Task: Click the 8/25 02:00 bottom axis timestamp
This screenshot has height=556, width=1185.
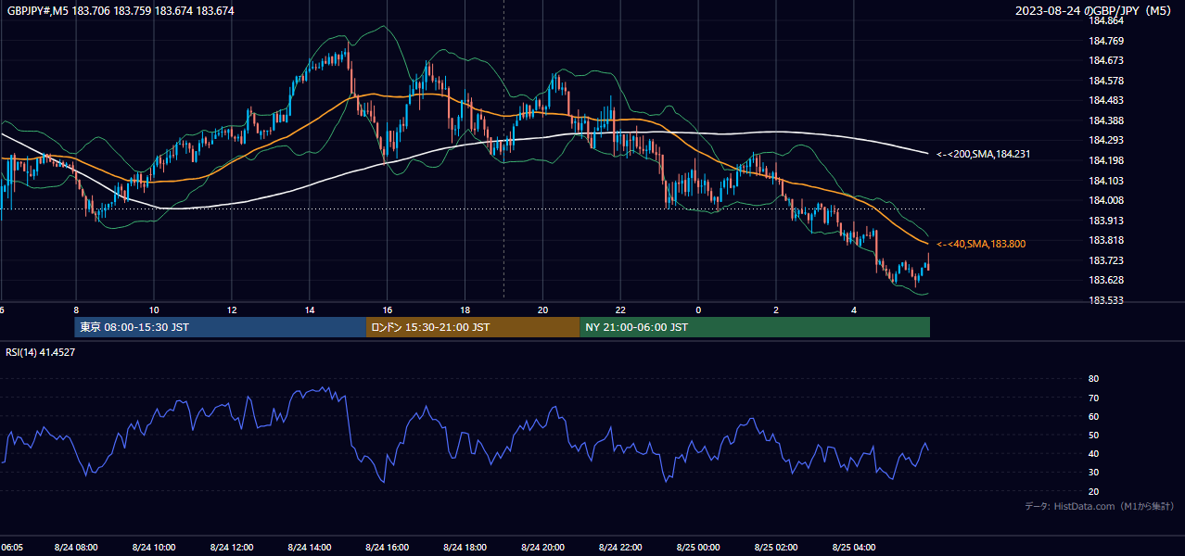Action: point(777,547)
